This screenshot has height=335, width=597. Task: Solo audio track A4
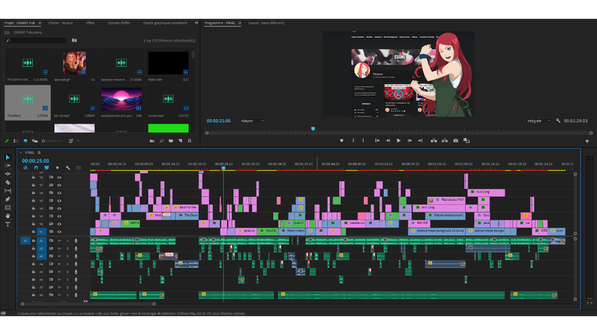67,264
